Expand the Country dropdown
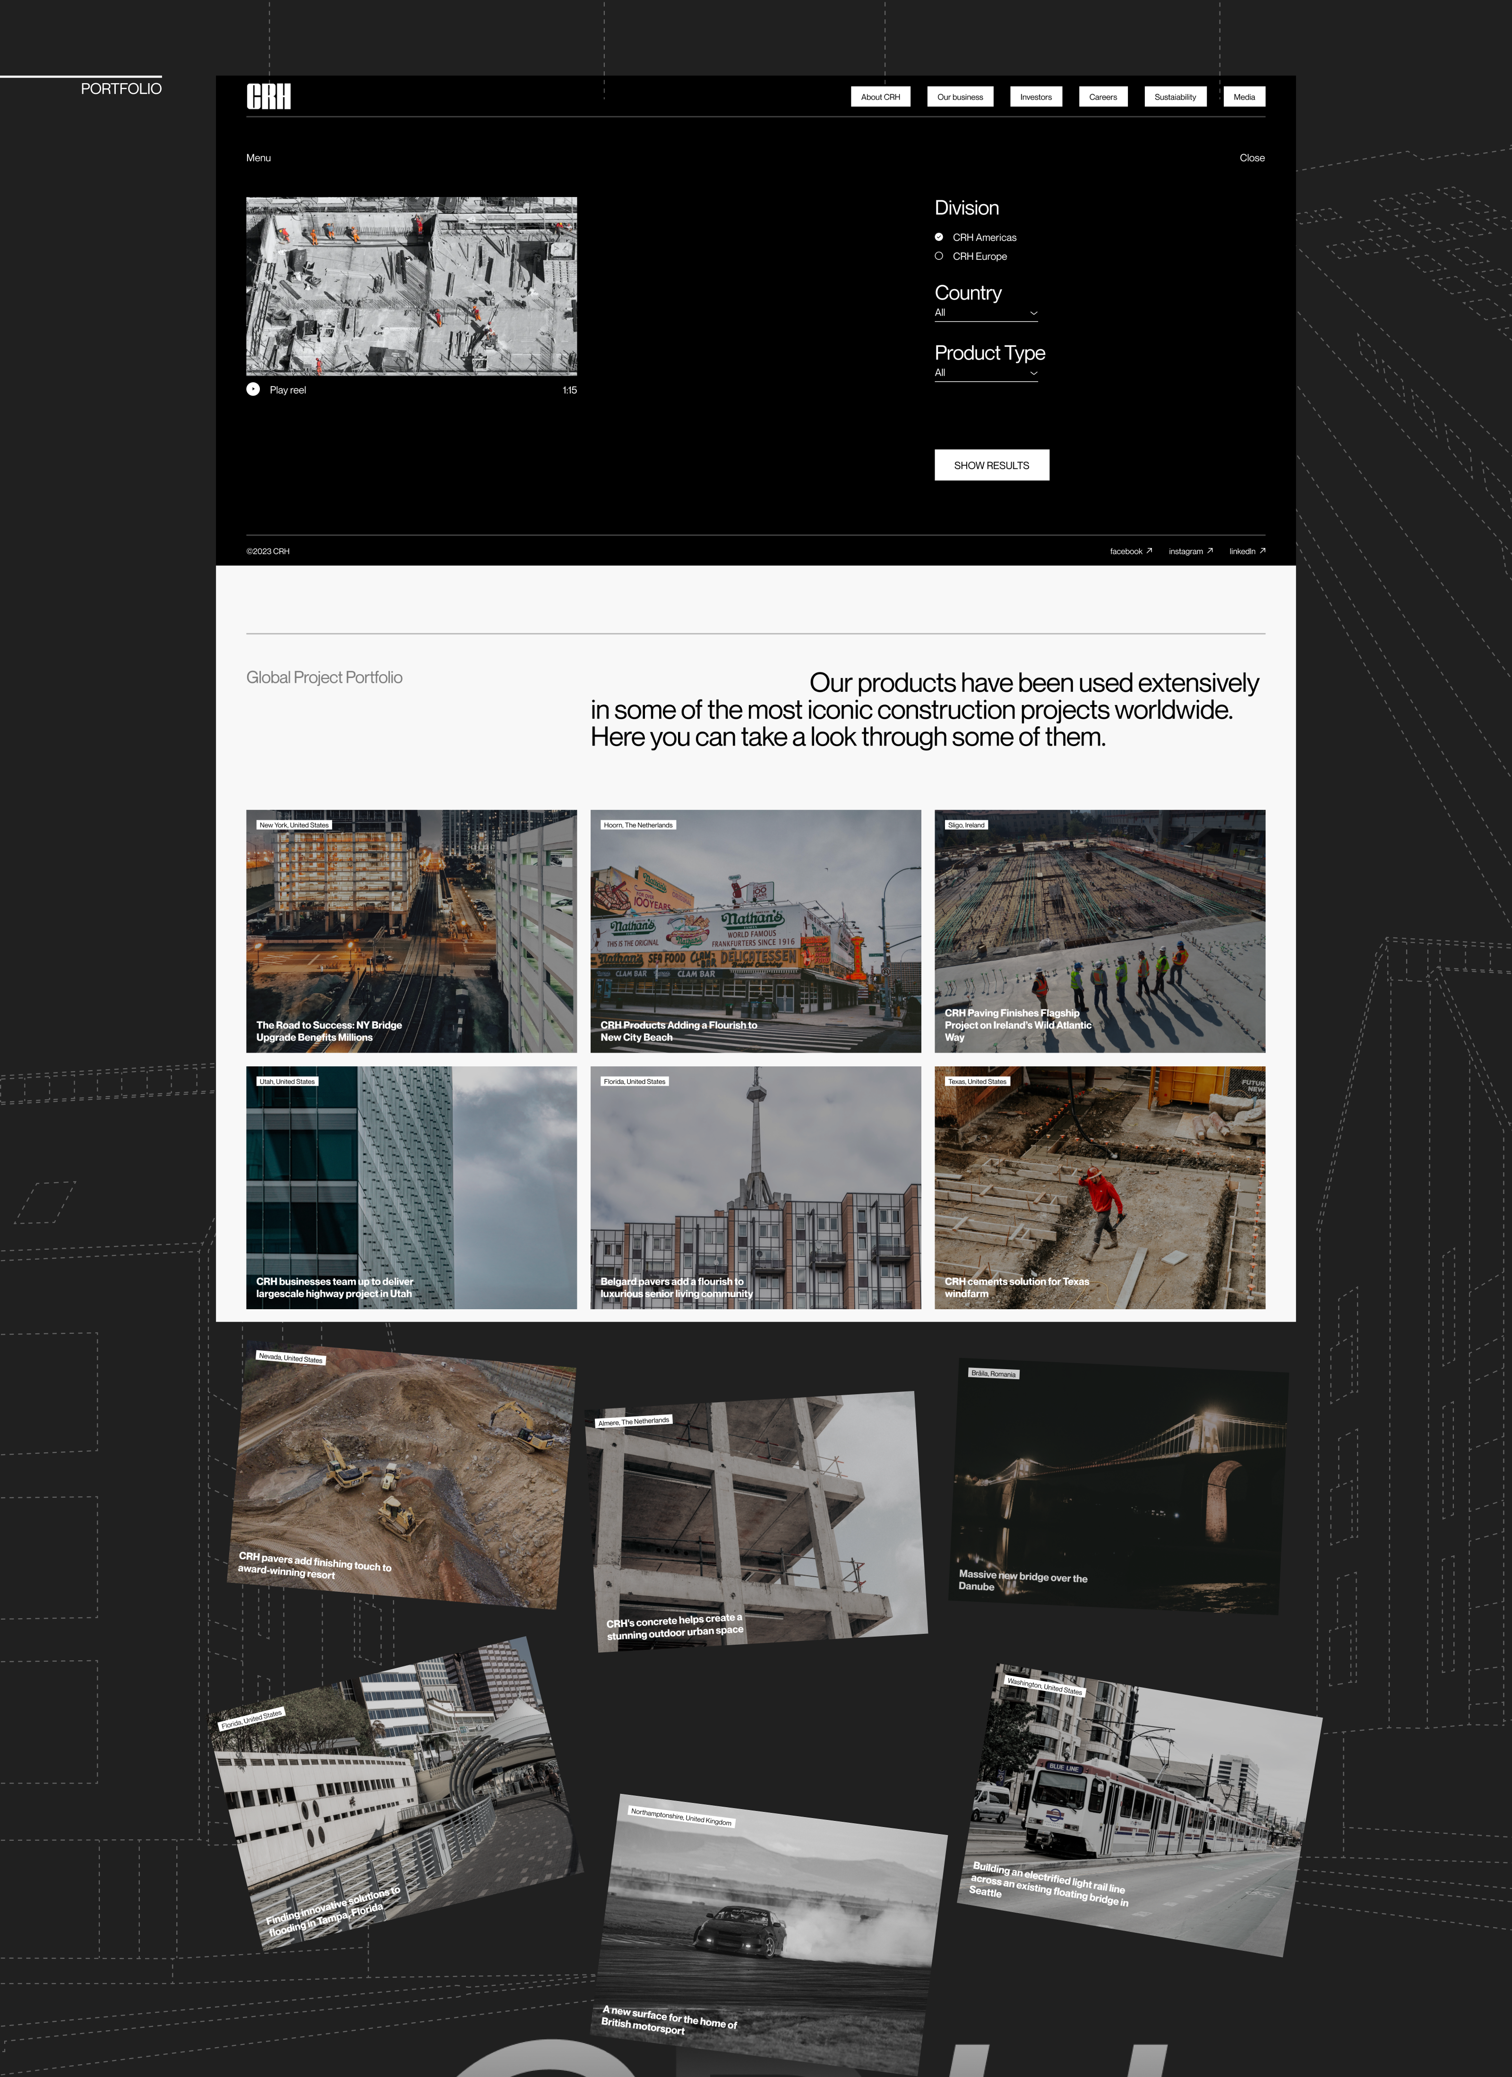This screenshot has width=1512, height=2077. [986, 313]
